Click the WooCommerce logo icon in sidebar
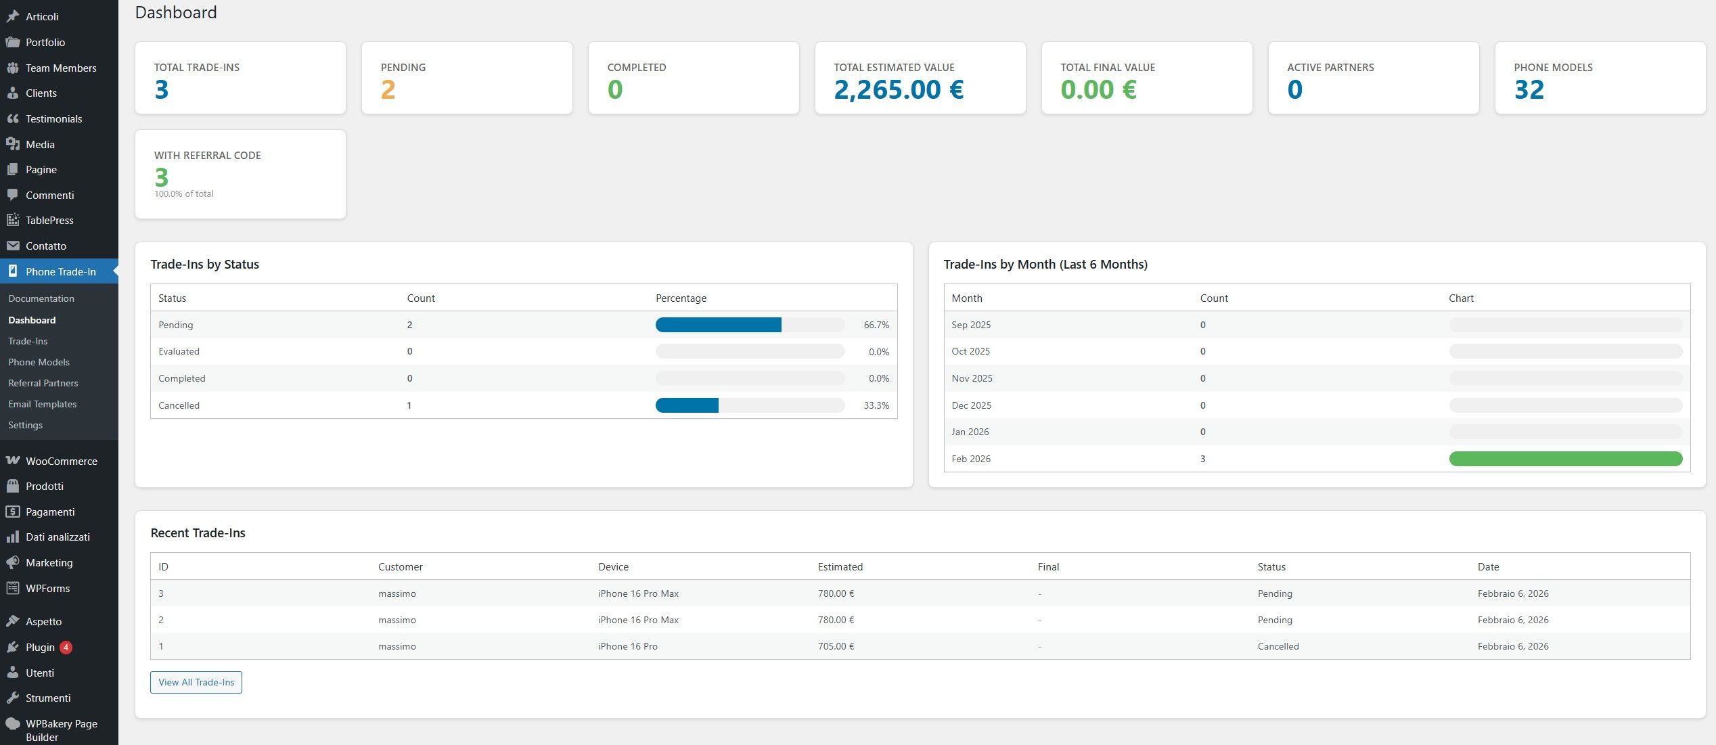1716x745 pixels. (x=12, y=461)
